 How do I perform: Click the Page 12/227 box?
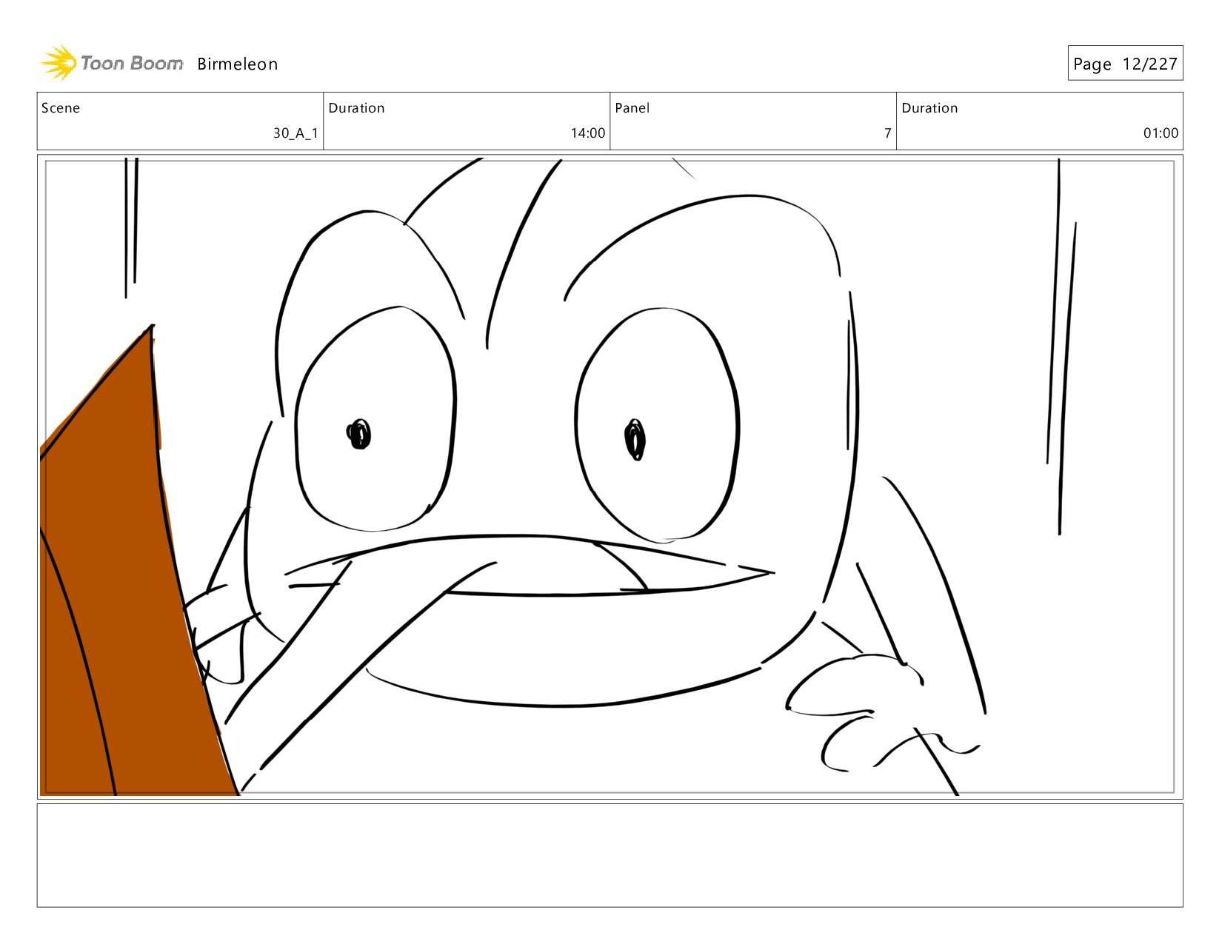pyautogui.click(x=1125, y=64)
